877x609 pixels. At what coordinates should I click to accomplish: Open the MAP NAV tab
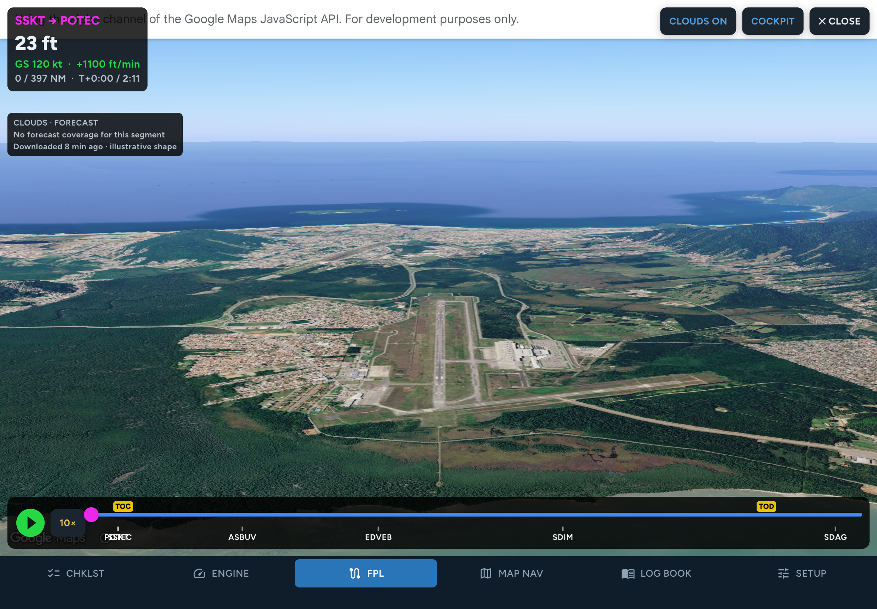pyautogui.click(x=512, y=573)
